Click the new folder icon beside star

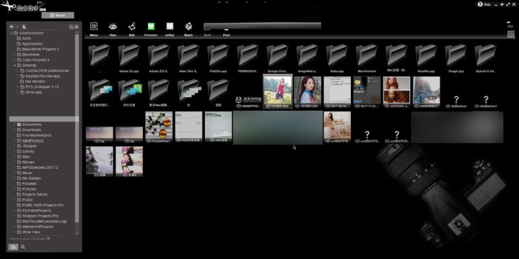click(x=71, y=27)
